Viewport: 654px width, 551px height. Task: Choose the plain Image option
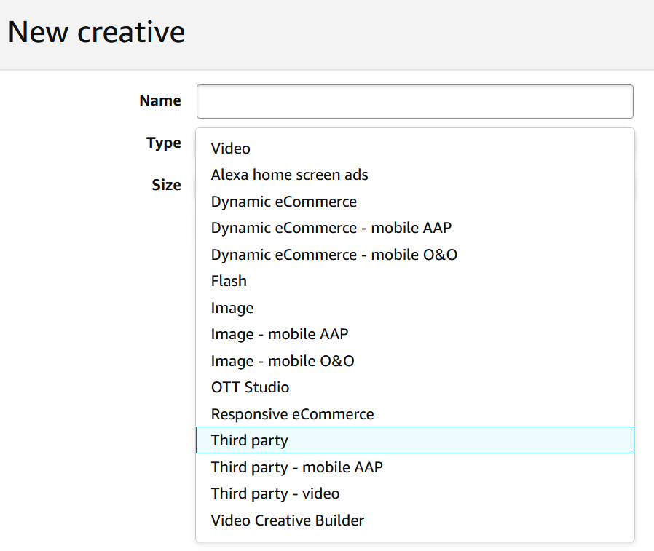click(232, 308)
